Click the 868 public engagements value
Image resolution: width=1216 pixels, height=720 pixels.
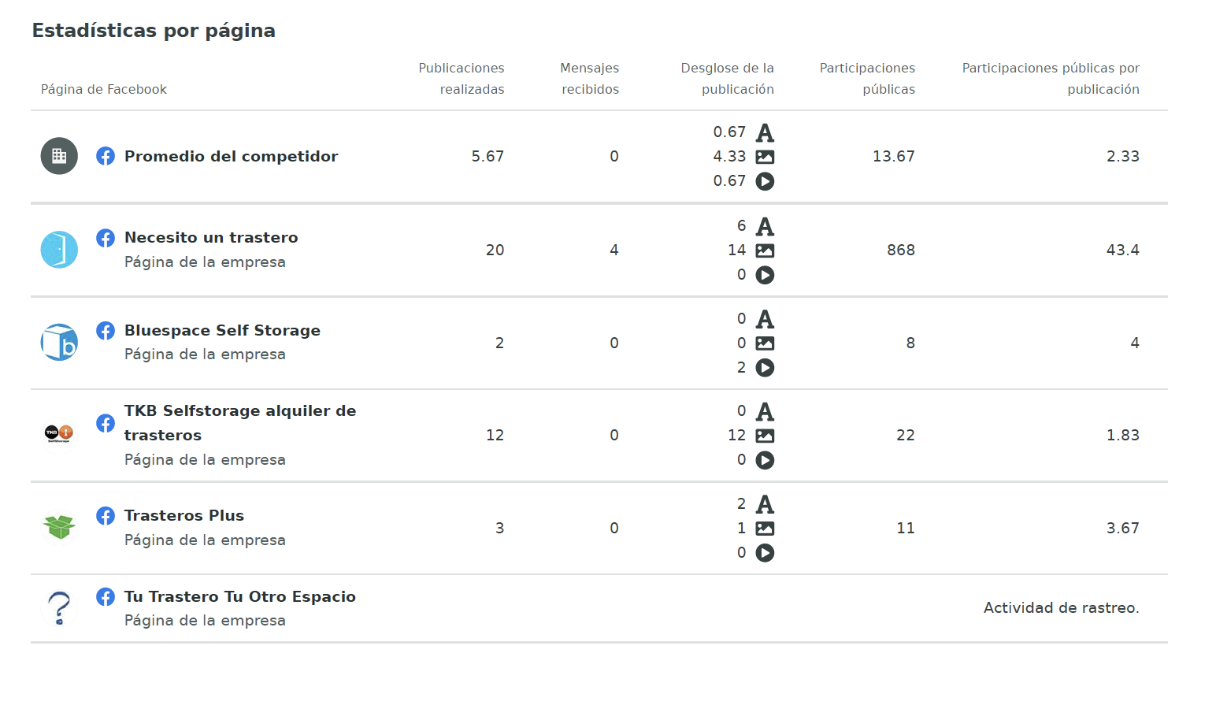[901, 251]
